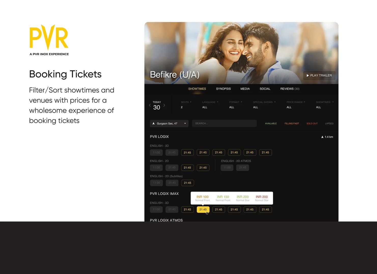Click last 21:45 showtime in PVR LOGIX IMAX row
The height and width of the screenshot is (274, 377).
[265, 210]
